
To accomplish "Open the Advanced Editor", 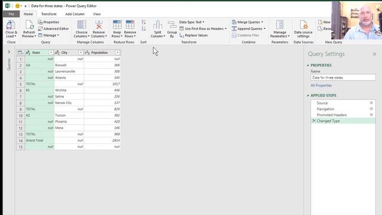I will click(x=53, y=29).
